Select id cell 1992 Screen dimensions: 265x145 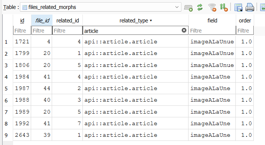pos(22,123)
